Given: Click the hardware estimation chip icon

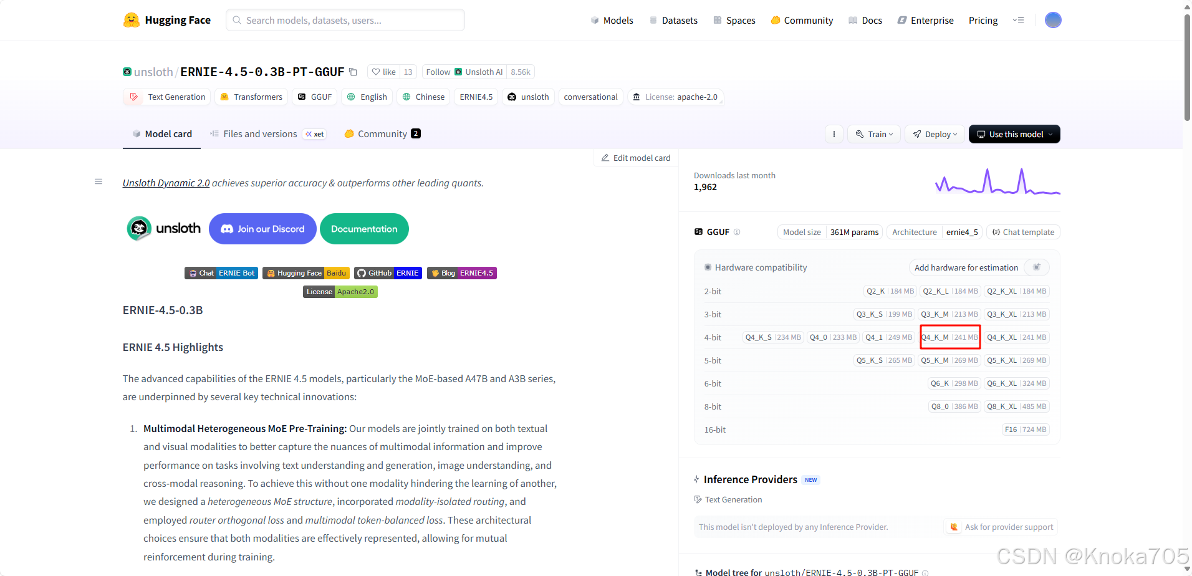Looking at the screenshot, I should tap(1037, 267).
